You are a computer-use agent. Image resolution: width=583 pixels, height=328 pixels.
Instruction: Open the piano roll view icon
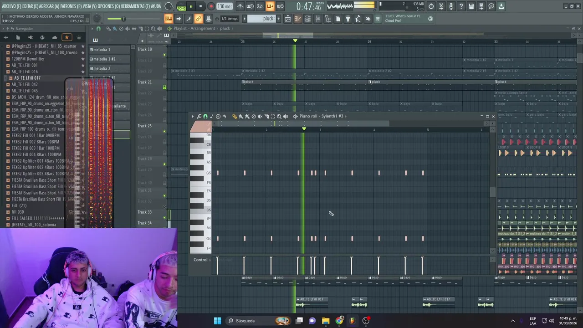298,19
